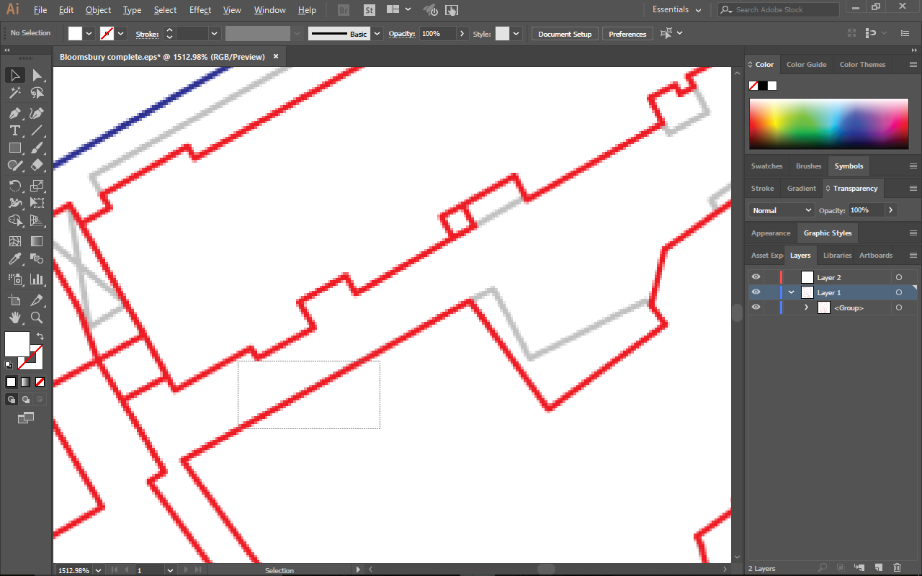Click target circle for <Group>
This screenshot has height=576, width=922.
(899, 307)
